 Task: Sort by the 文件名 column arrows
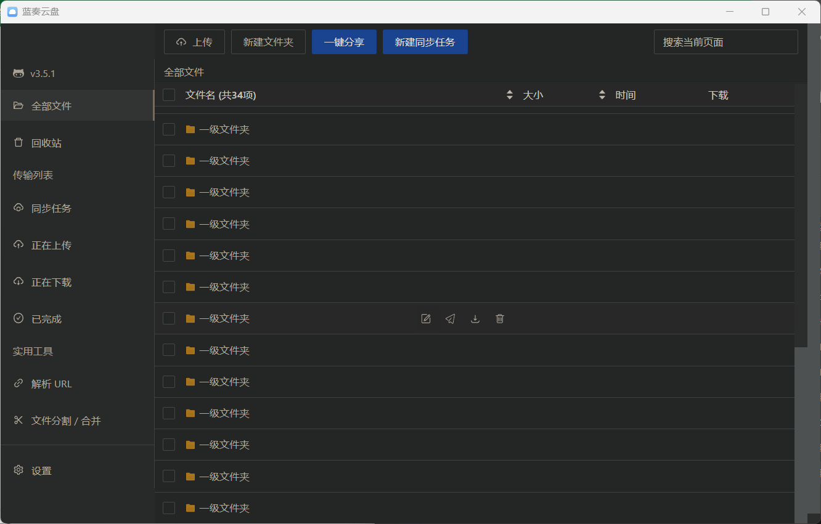point(510,95)
